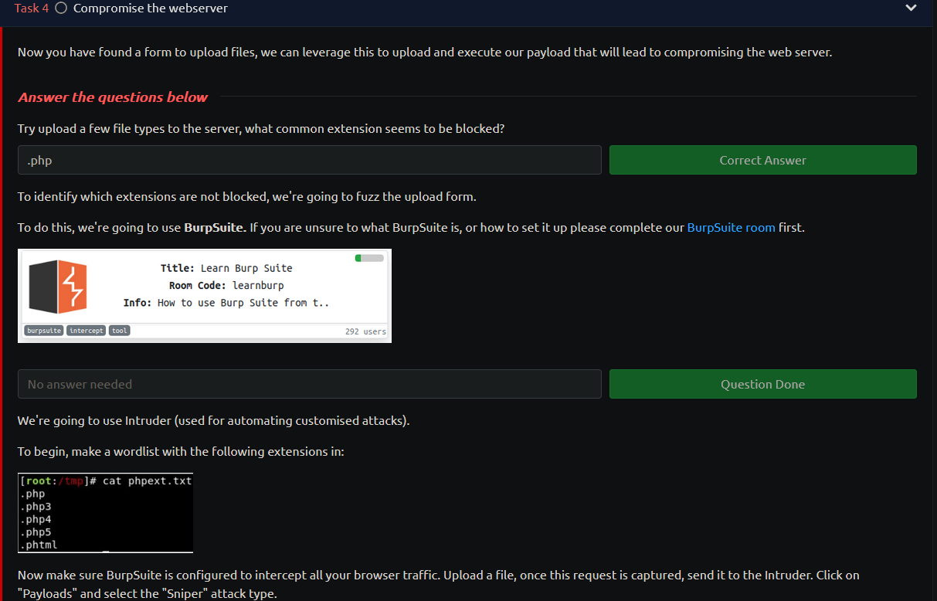Toggle the 'Compromise the webserver' task header

[x=468, y=9]
